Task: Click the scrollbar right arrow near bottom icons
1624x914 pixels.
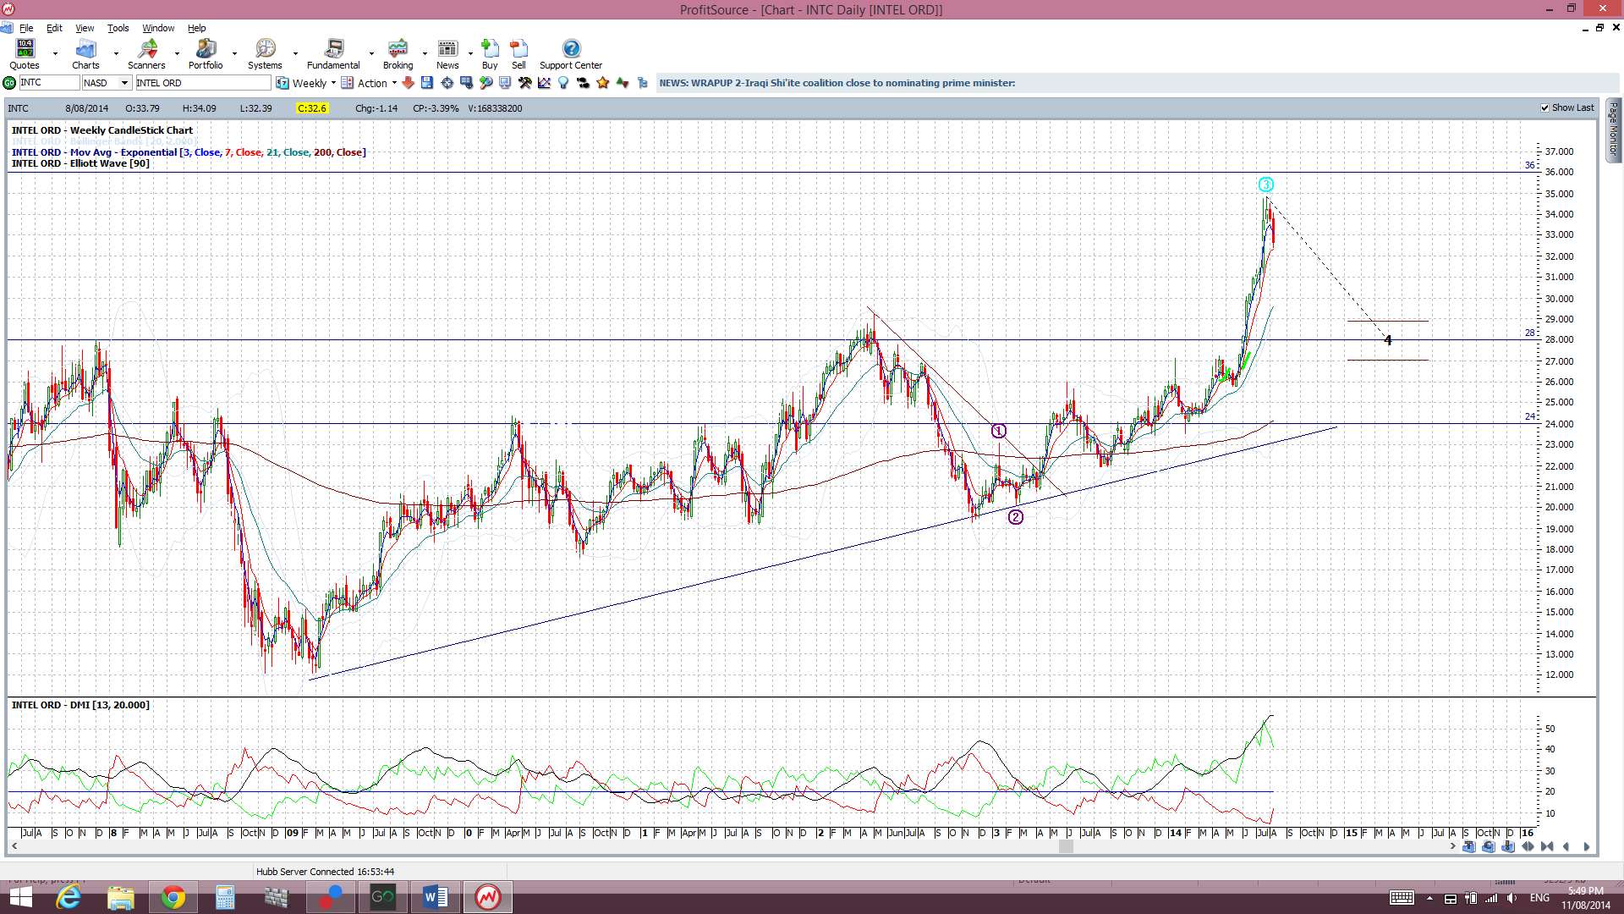Action: pyautogui.click(x=1452, y=846)
